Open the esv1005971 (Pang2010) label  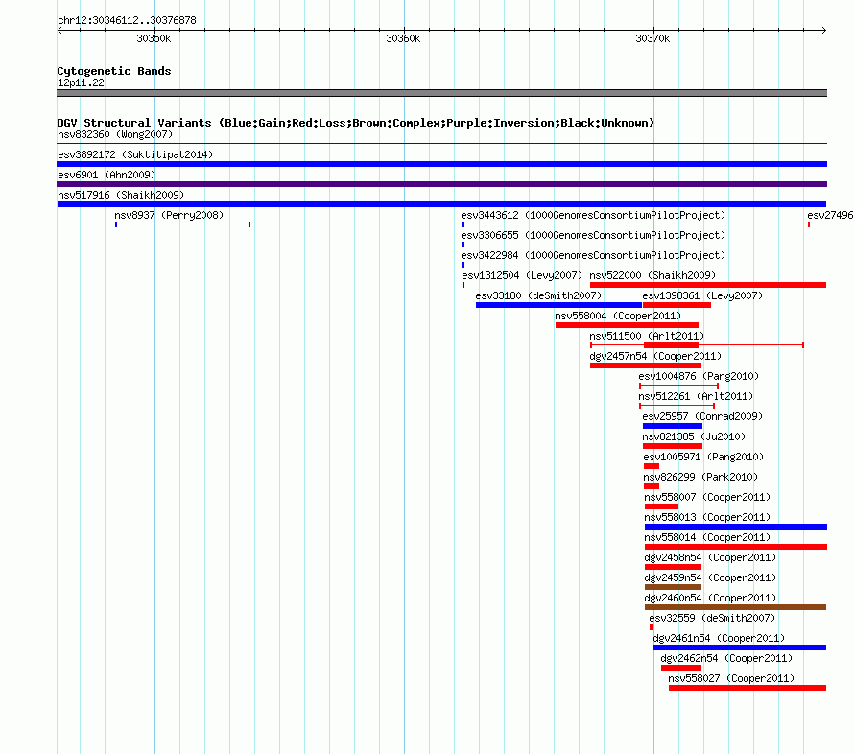[x=703, y=457]
